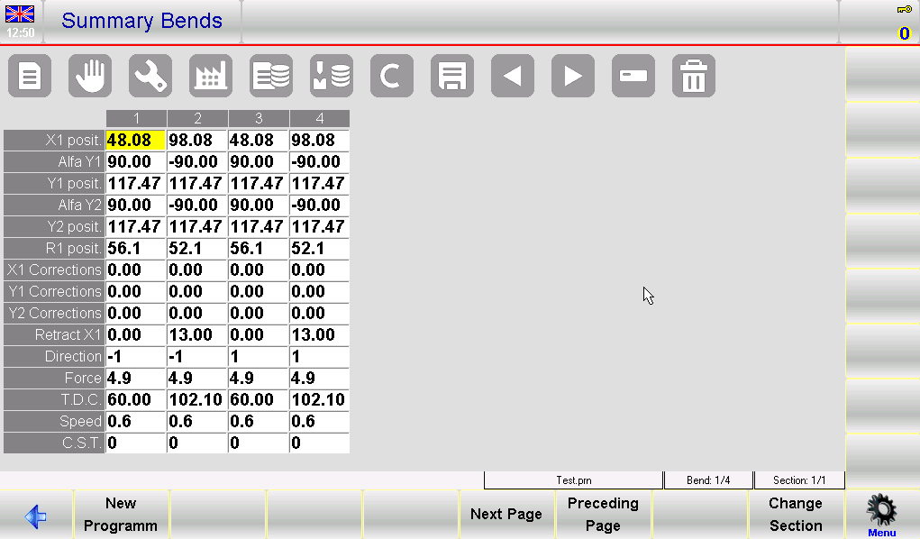Screen dimensions: 920x539
Task: Click the Bend: 1/4 status field
Action: coord(708,480)
